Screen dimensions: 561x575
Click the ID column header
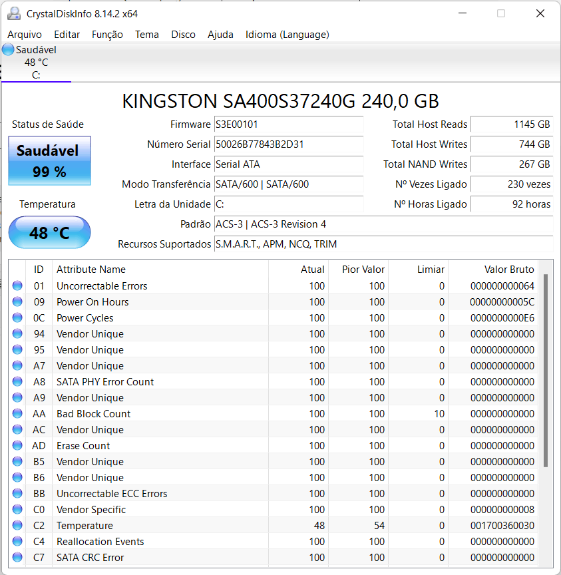click(x=39, y=269)
